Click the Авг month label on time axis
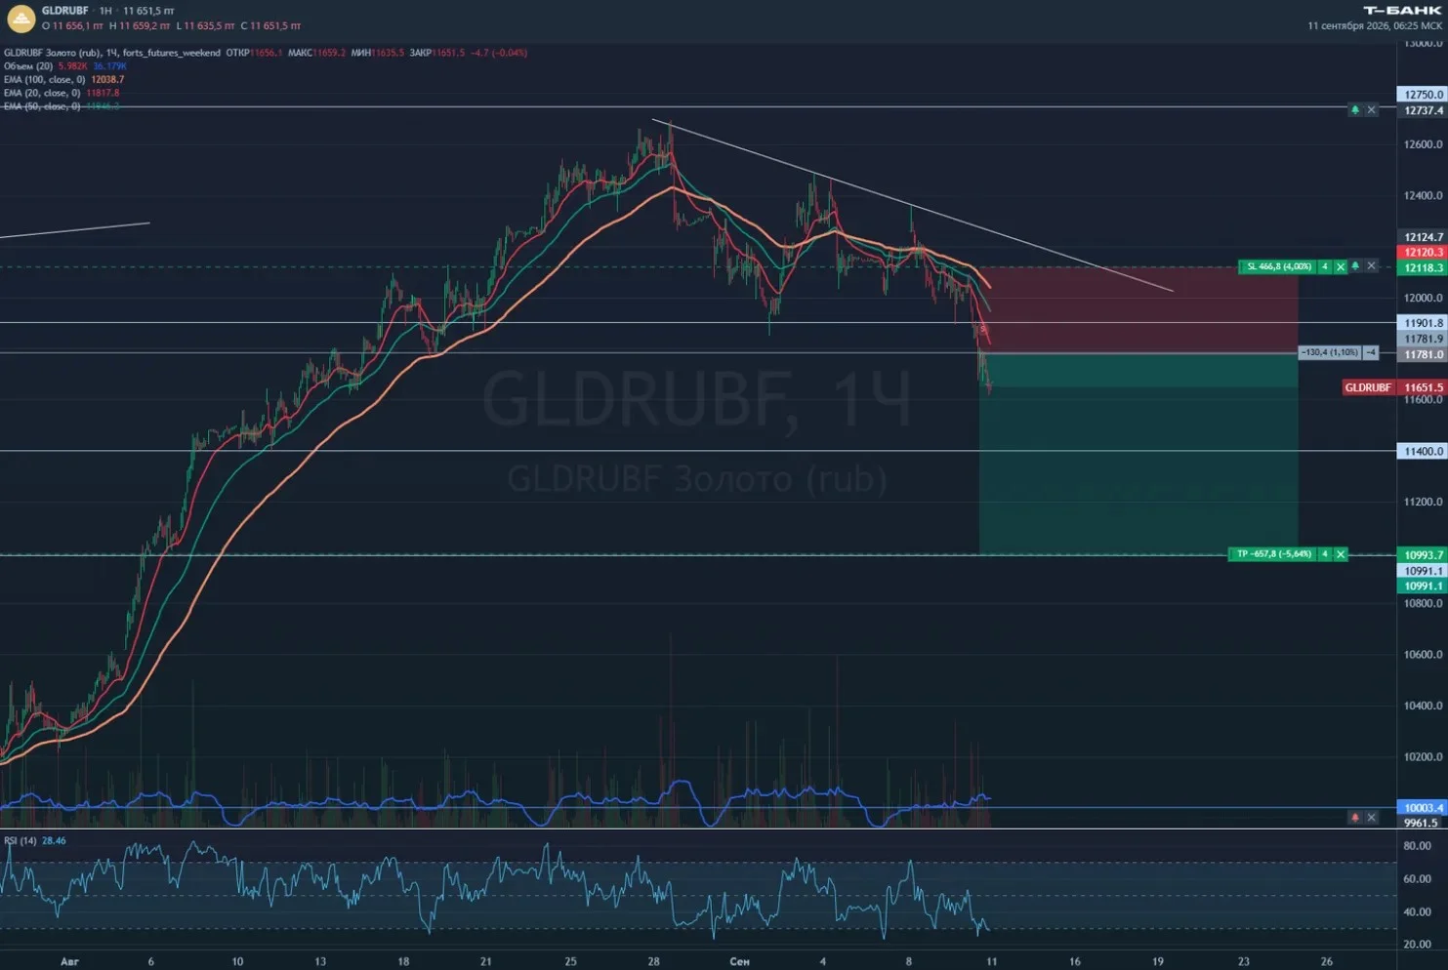 pyautogui.click(x=69, y=961)
